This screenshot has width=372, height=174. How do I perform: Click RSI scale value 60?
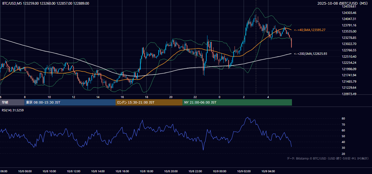click(343, 130)
